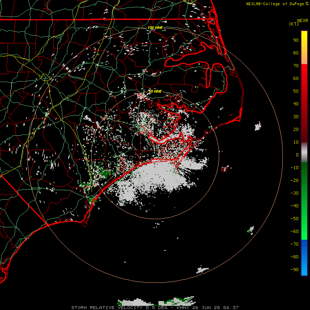This screenshot has height=310, width=310.
Task: Click the -70 value on velocity scale
Action: coord(294,244)
